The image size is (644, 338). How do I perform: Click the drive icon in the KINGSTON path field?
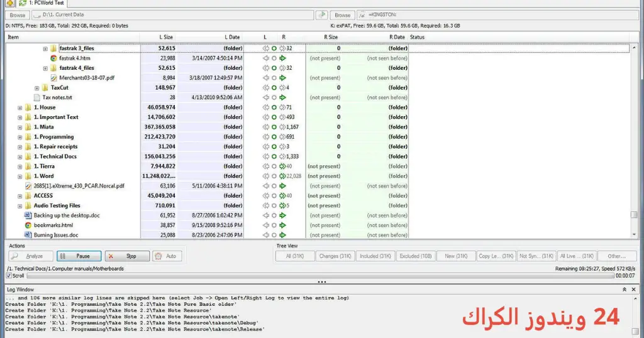362,15
